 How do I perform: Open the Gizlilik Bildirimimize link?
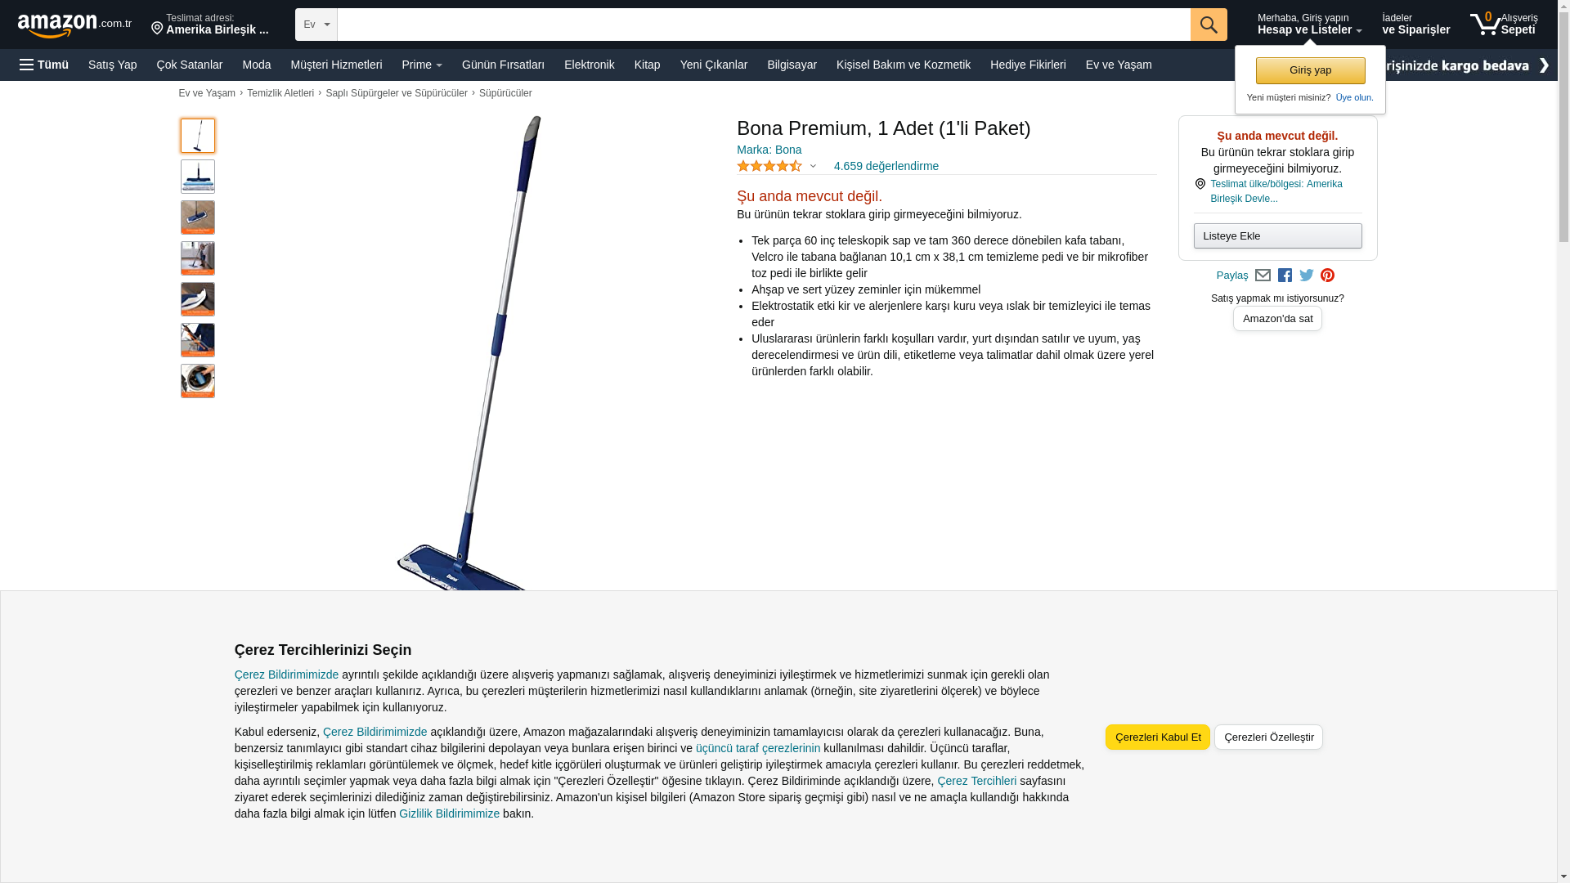click(x=449, y=814)
